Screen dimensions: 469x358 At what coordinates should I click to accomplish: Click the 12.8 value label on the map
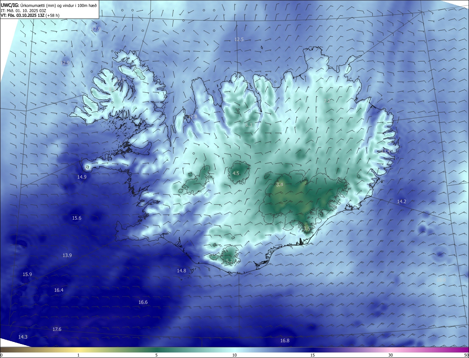click(193, 117)
